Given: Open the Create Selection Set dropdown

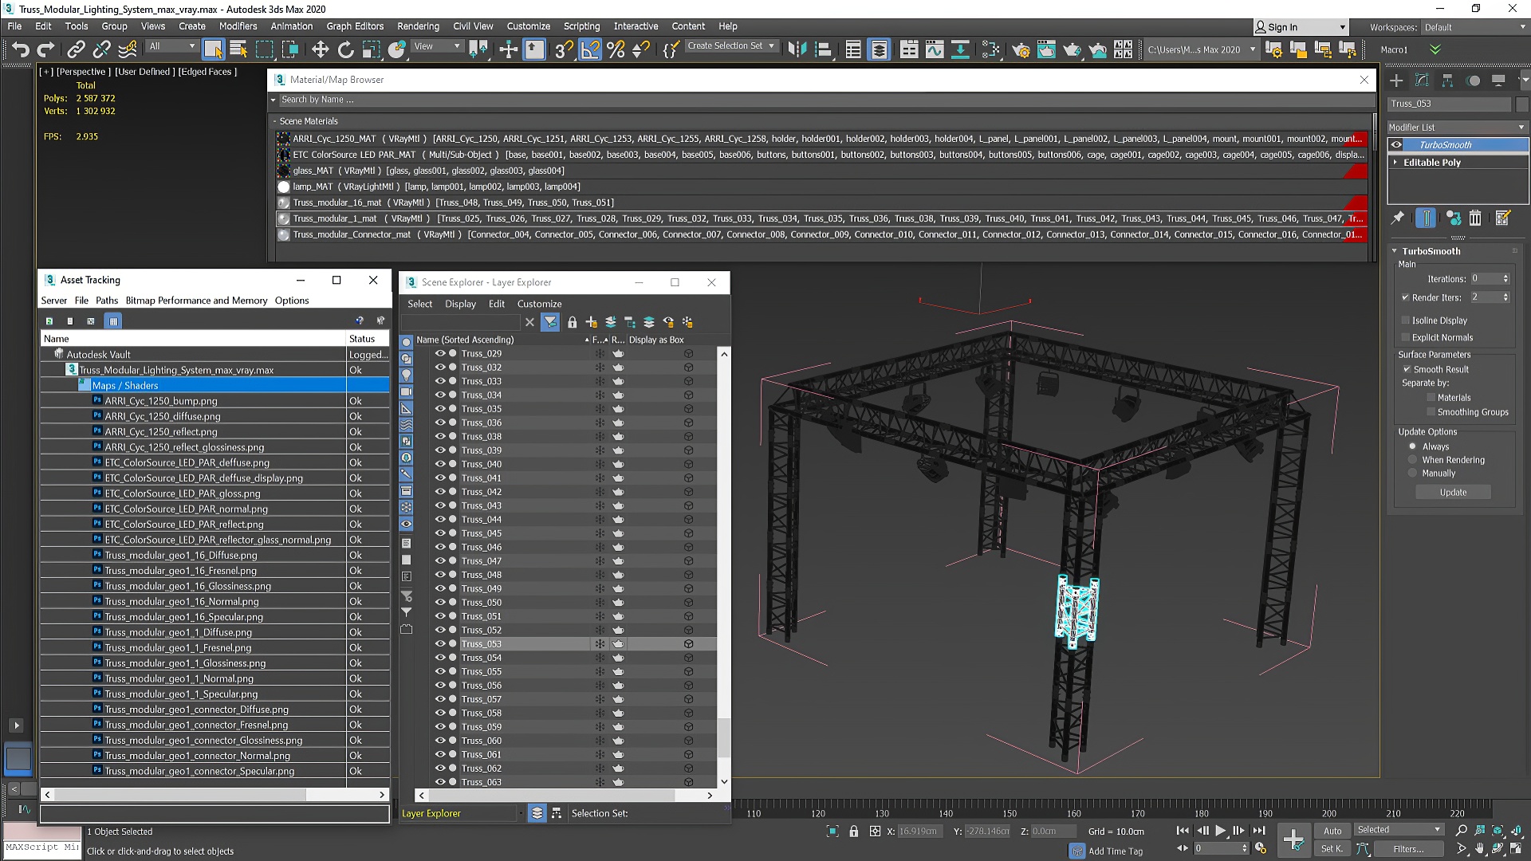Looking at the screenshot, I should click(771, 46).
